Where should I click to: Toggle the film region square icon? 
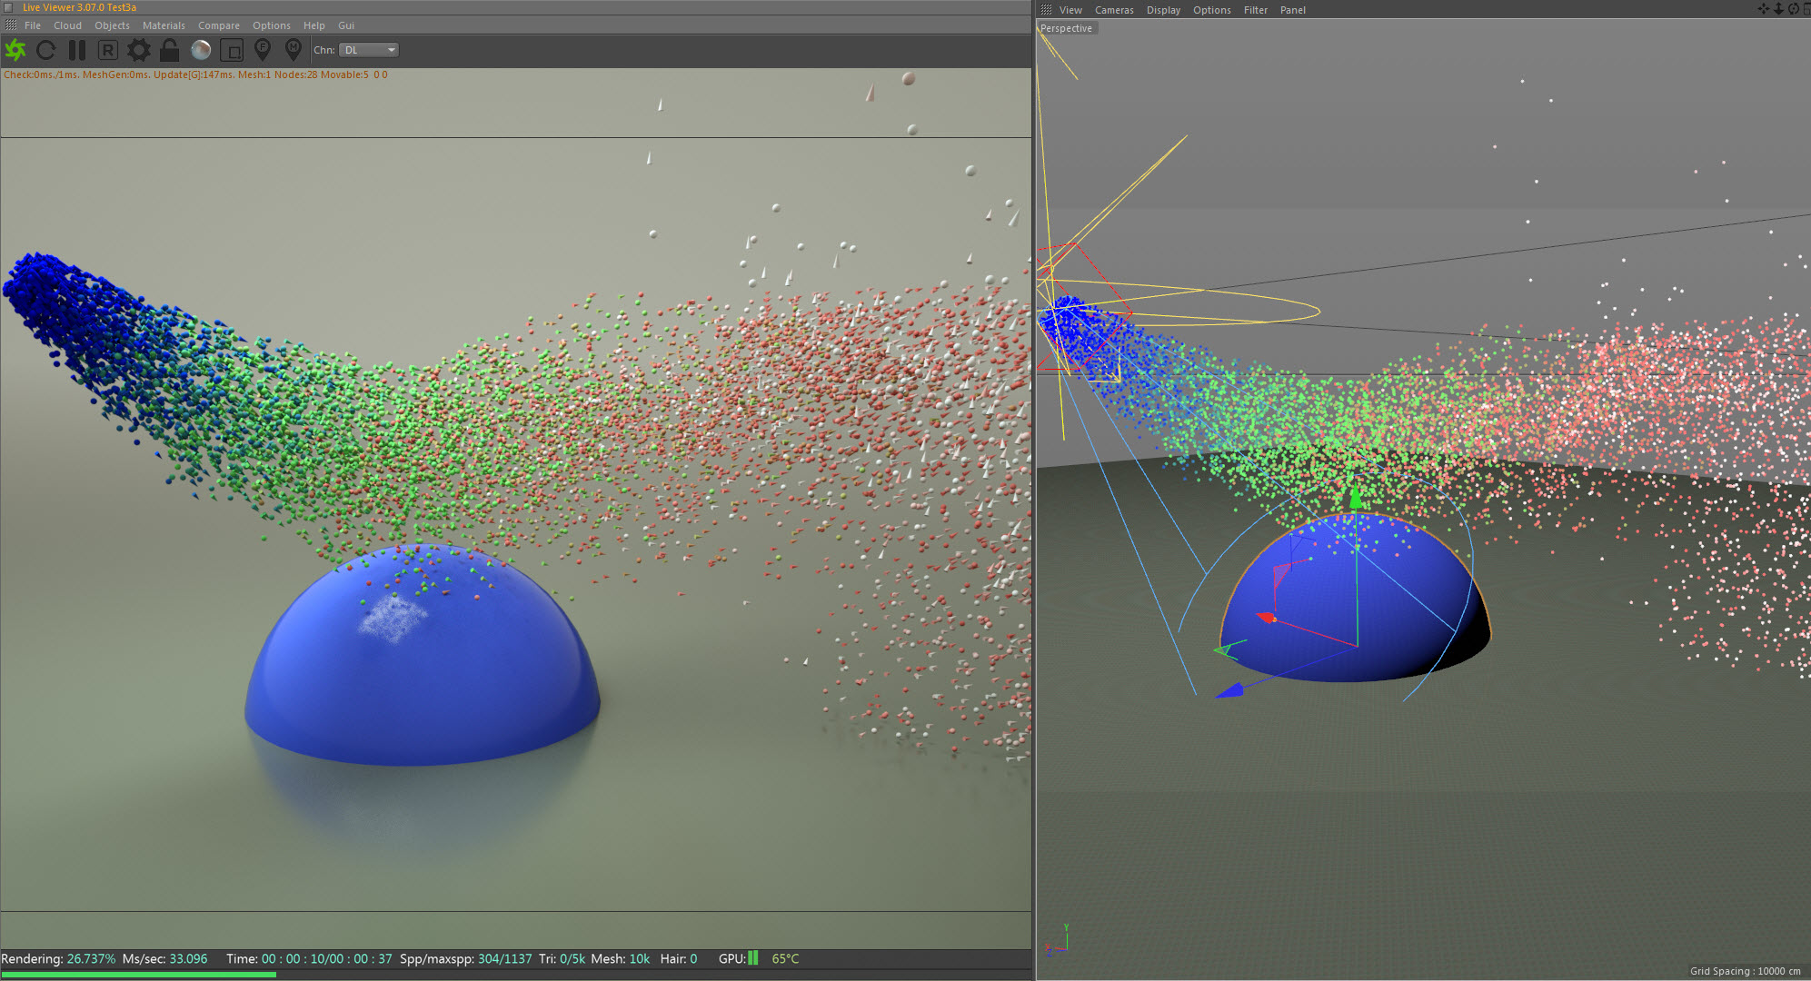pyautogui.click(x=232, y=50)
